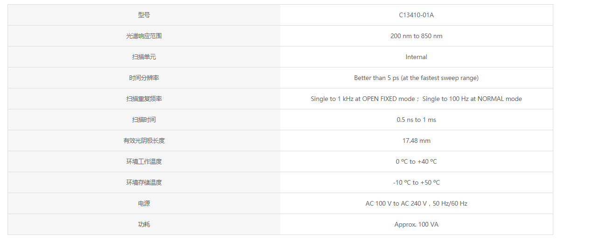Click the 有效光阴极长度 label

tap(144, 141)
